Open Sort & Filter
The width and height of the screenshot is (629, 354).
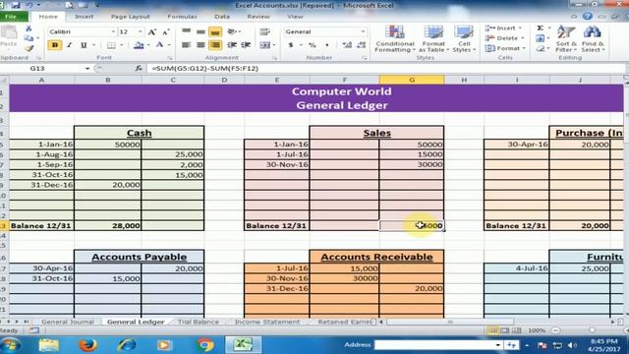(566, 39)
